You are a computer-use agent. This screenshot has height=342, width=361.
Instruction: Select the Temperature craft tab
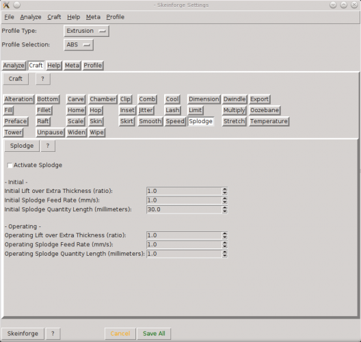point(269,121)
